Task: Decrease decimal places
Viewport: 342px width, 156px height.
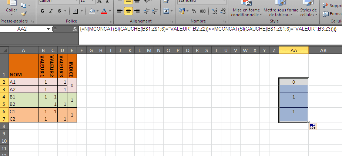Action: [223, 11]
